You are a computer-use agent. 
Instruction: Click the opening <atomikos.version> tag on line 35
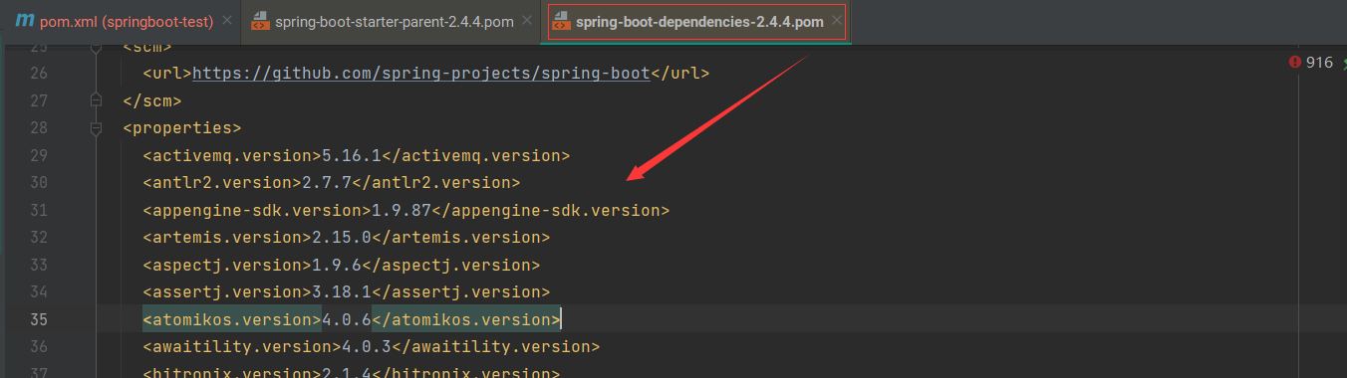(x=231, y=319)
